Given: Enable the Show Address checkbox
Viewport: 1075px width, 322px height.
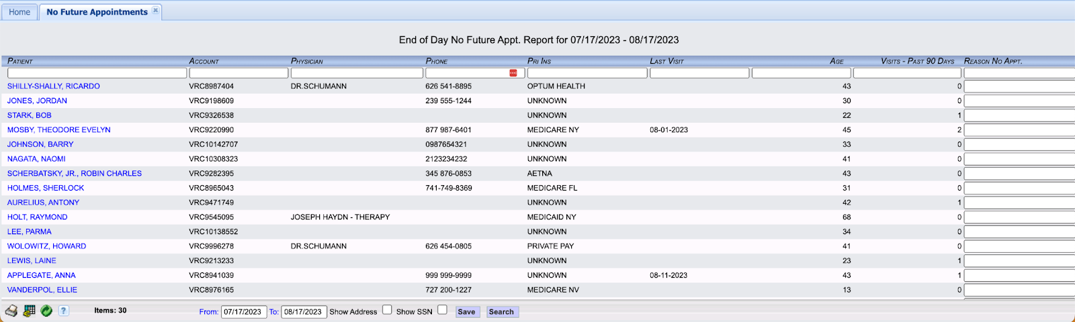Looking at the screenshot, I should coord(387,309).
